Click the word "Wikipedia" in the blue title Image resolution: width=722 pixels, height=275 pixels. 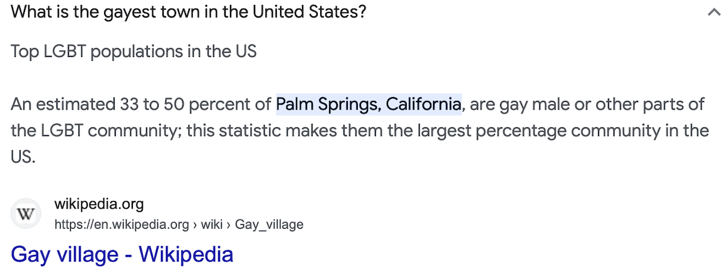coord(186,254)
